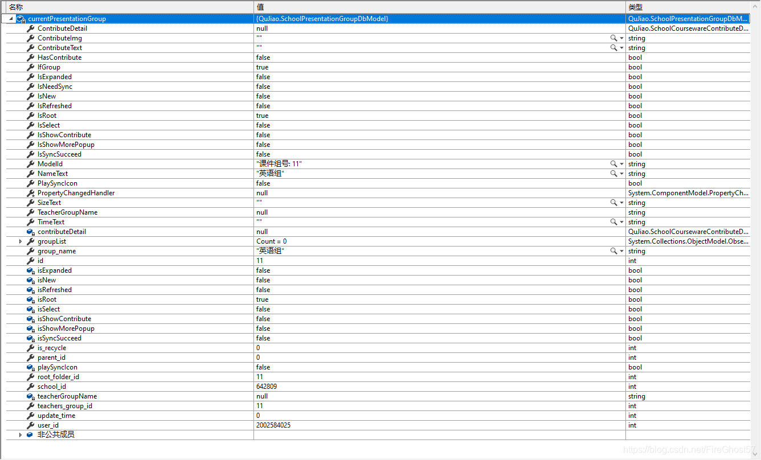This screenshot has height=460, width=761.
Task: Open text visualizer magnifier for SizeText
Action: (x=613, y=203)
